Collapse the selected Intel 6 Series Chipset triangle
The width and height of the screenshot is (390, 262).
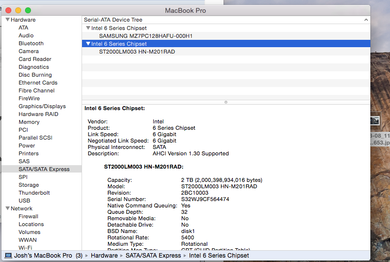88,44
